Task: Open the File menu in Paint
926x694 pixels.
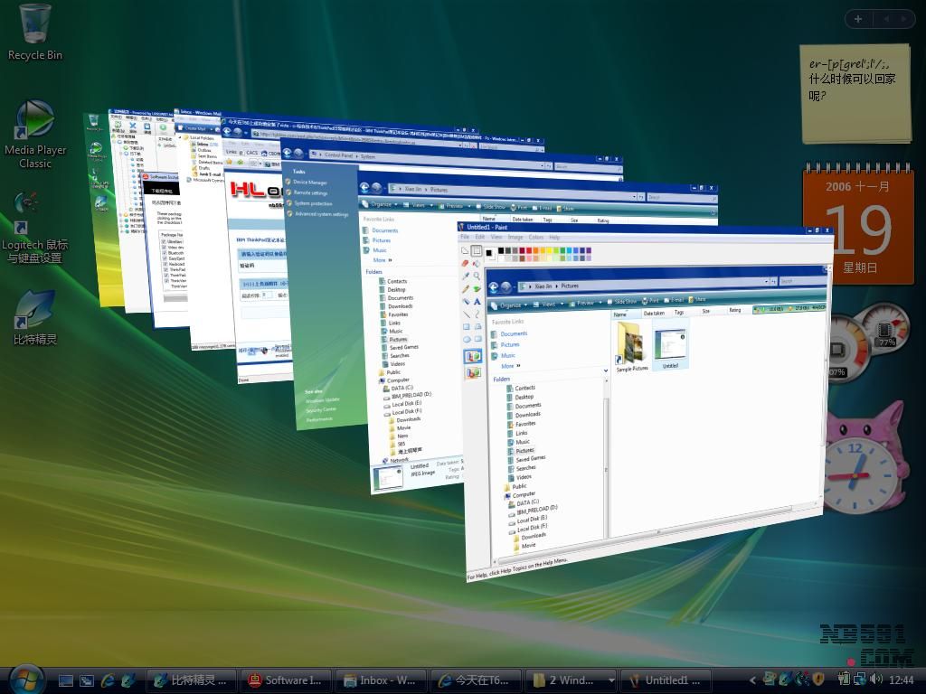Action: coord(465,237)
